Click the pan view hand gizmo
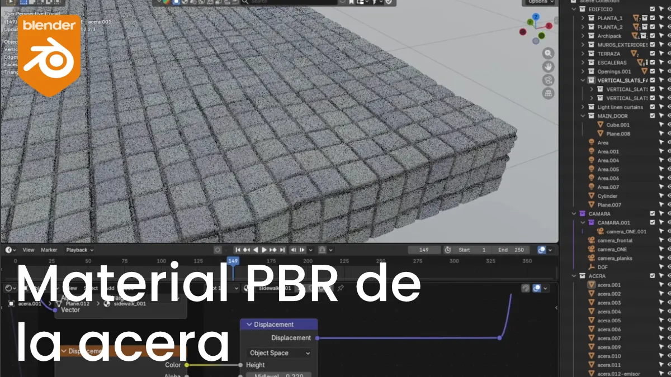Screen dimensions: 671x377 pos(549,66)
